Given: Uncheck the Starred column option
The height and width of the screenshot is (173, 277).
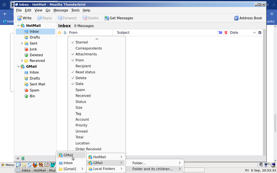Looking at the screenshot, I should (x=81, y=42).
